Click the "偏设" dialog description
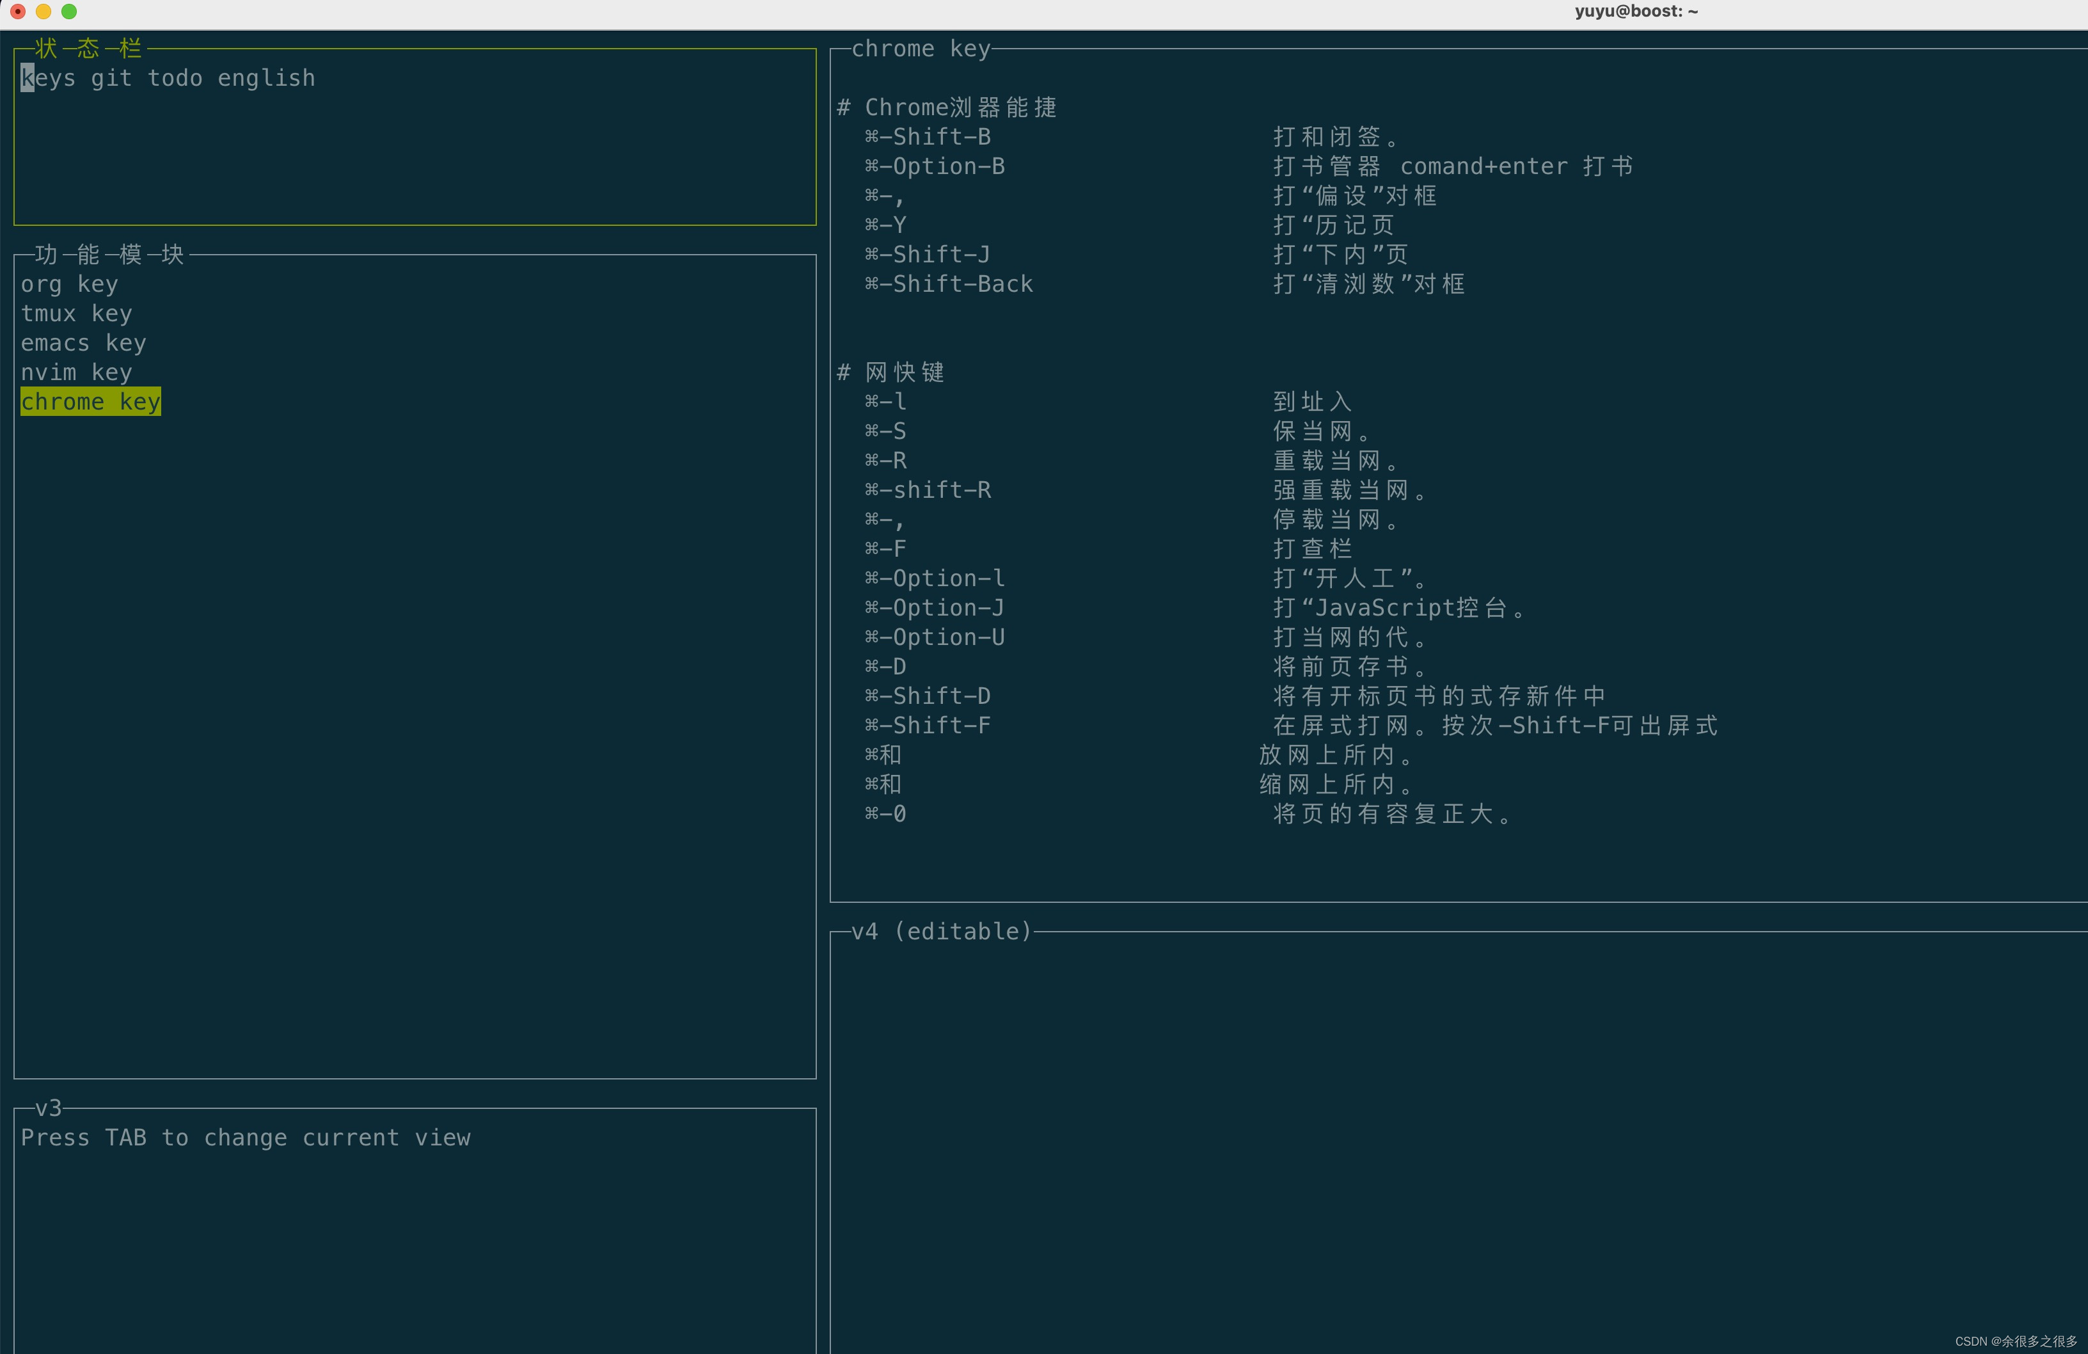The image size is (2088, 1354). 1354,196
